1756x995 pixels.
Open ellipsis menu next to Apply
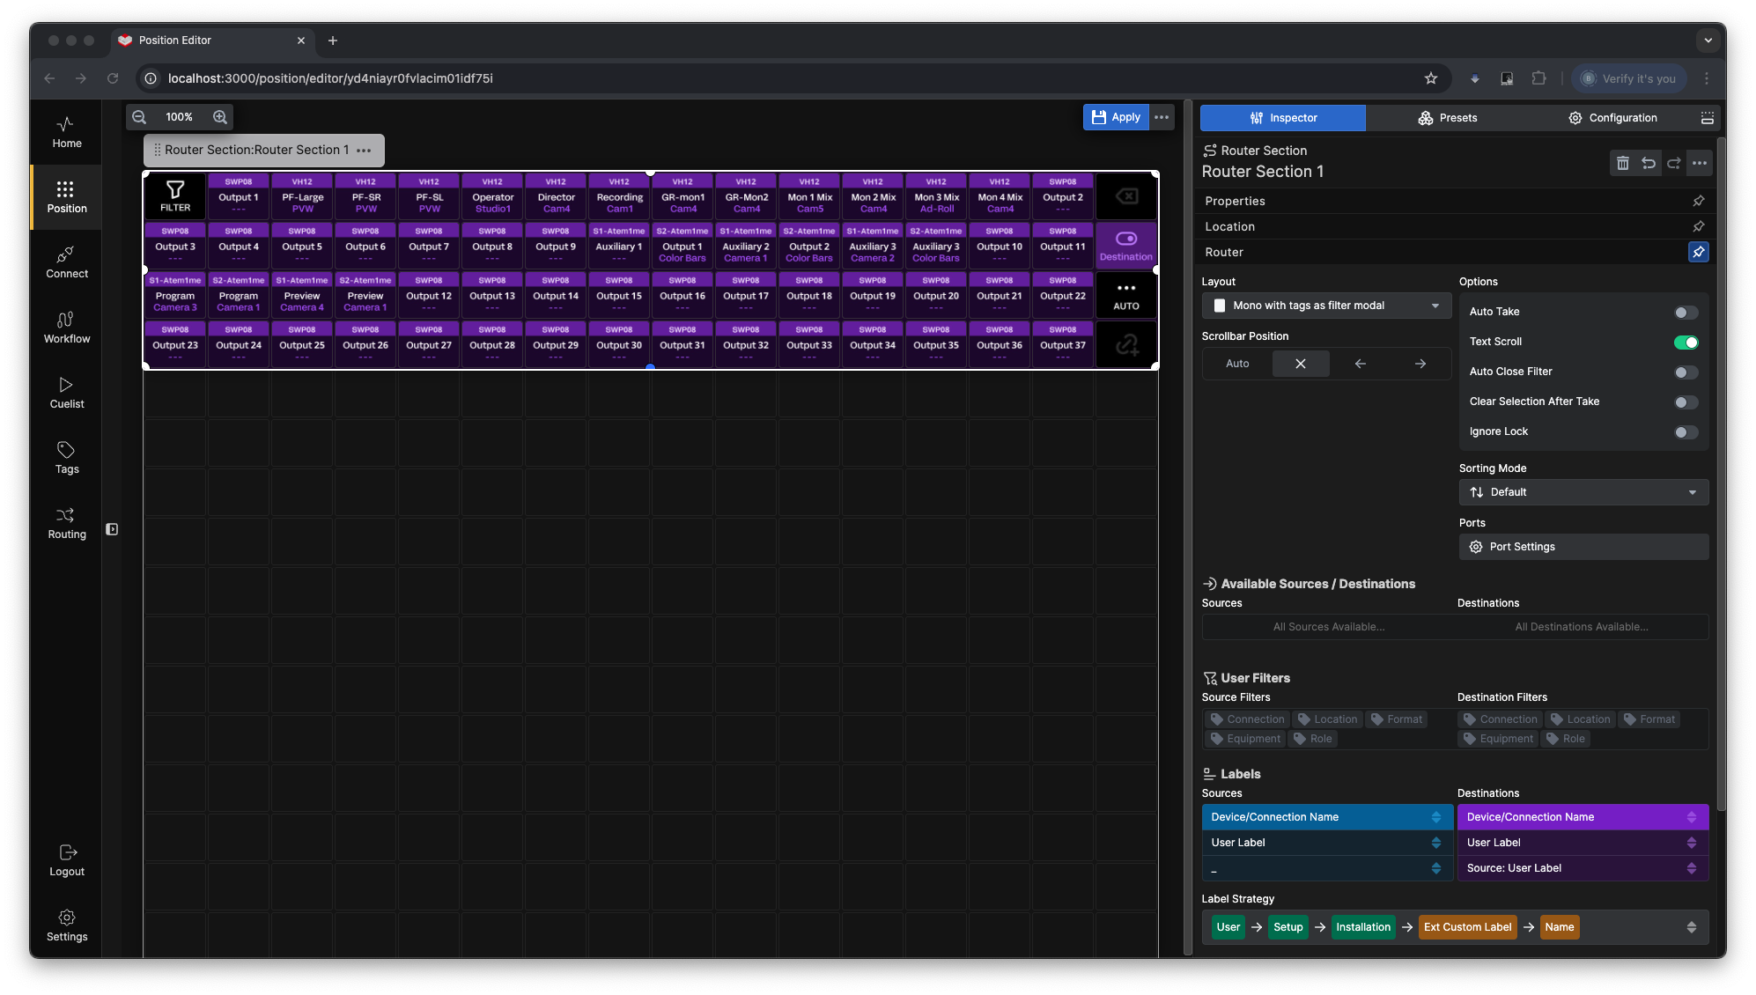coord(1162,117)
